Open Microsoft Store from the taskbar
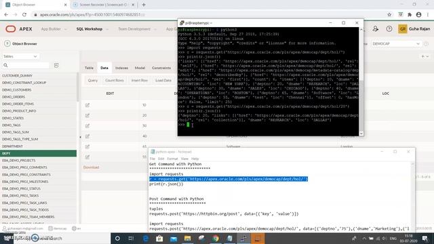The width and height of the screenshot is (434, 244). [x=159, y=238]
